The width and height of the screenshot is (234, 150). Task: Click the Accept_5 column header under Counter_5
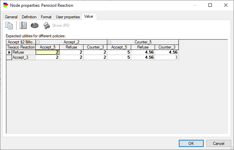[119, 47]
